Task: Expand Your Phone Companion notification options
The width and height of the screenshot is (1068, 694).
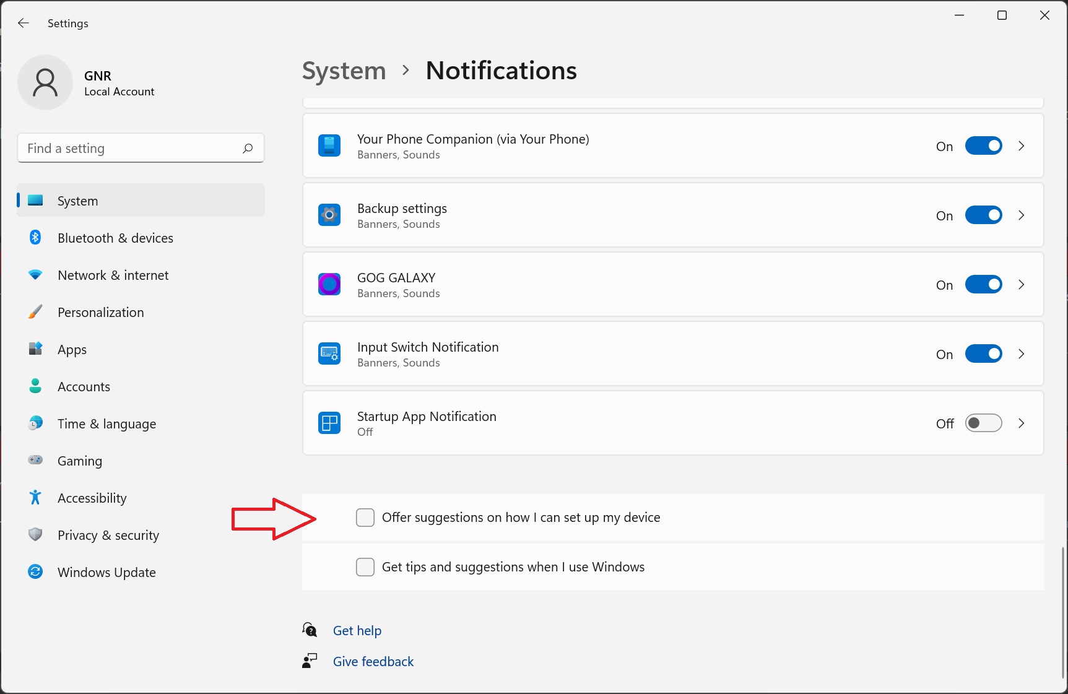Action: [x=1022, y=146]
